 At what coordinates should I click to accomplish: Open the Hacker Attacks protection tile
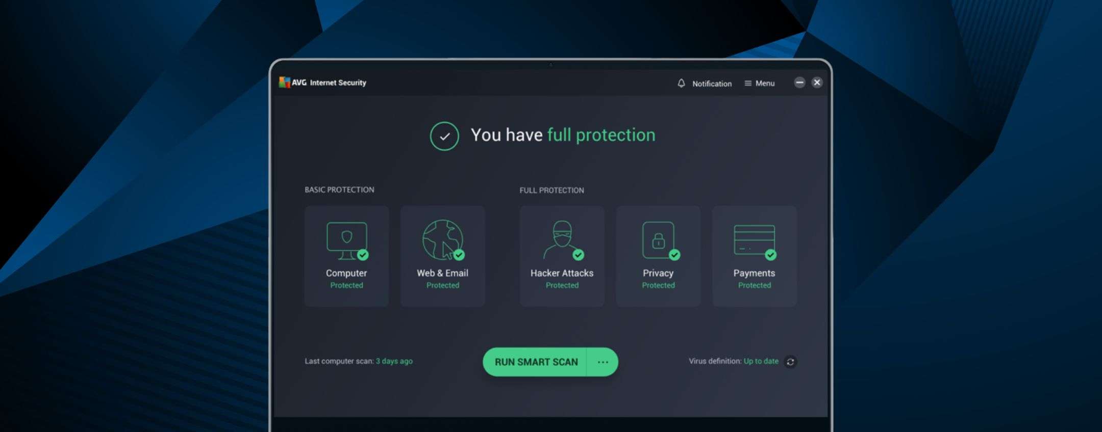tap(562, 256)
